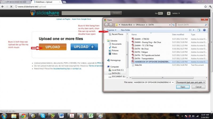Open address path history dropdown
Screen dimensions: 213x119
[170, 25]
